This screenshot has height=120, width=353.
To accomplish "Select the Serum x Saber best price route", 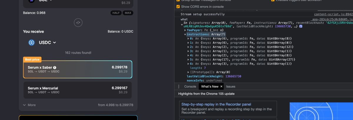I will (x=78, y=69).
